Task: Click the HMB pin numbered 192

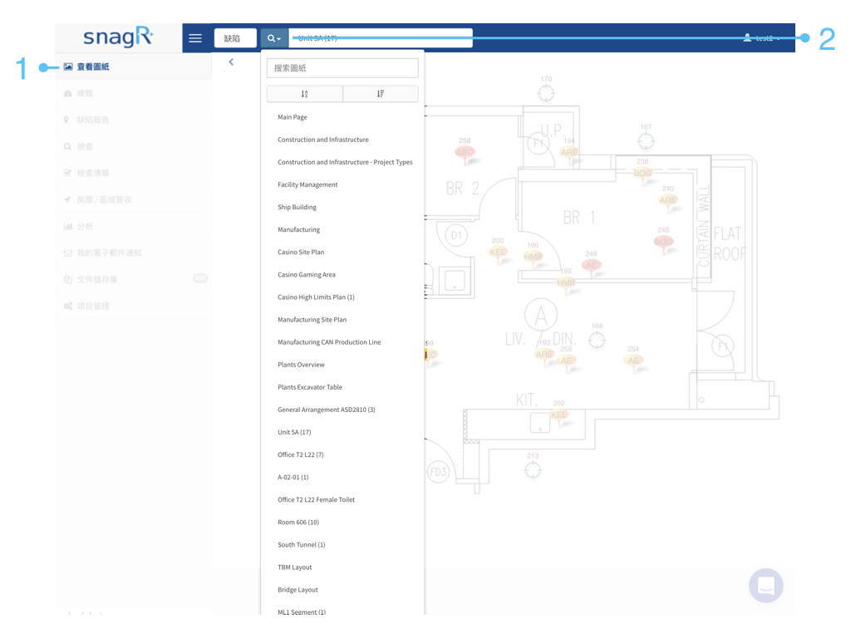Action: (565, 282)
